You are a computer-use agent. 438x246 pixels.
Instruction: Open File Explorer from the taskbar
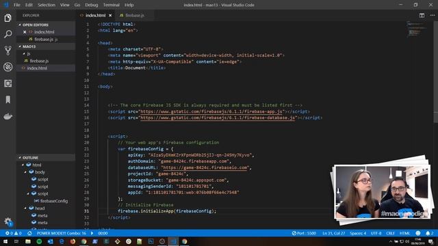point(28,241)
